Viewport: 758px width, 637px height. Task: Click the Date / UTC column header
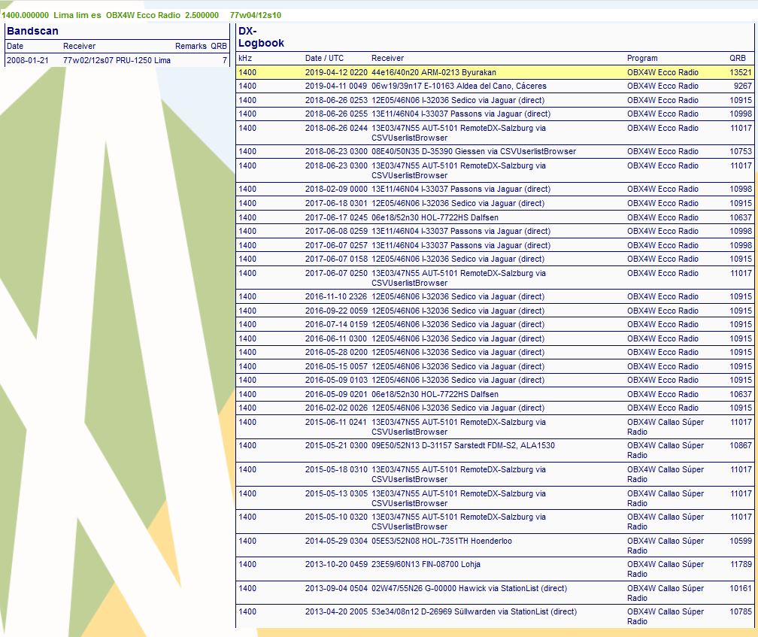[324, 58]
